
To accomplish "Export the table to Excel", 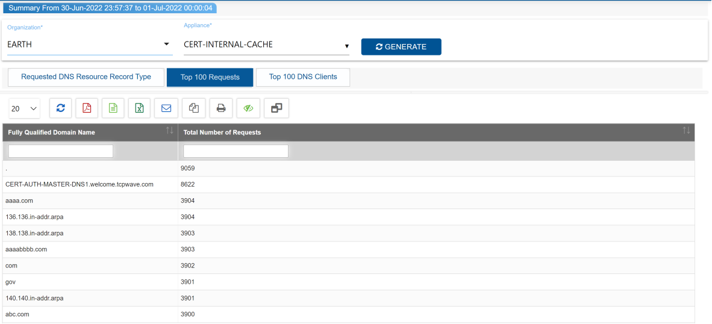I will point(139,108).
